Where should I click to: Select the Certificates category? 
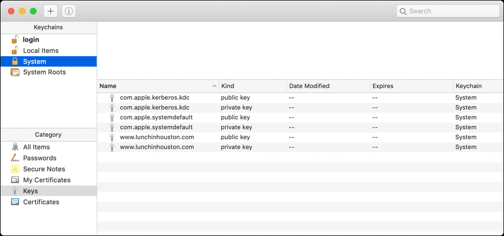tap(41, 202)
